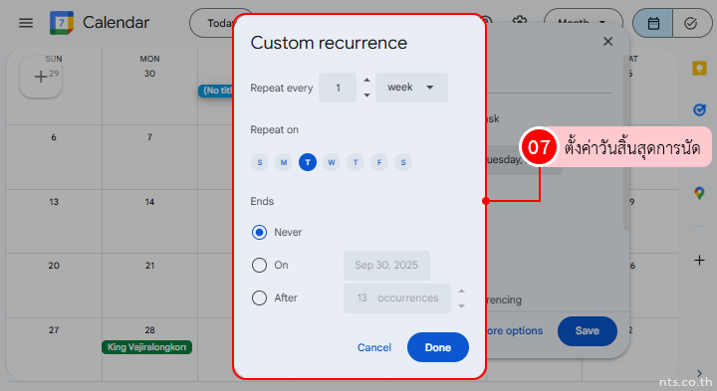Select Monday 30 in the calendar
Image resolution: width=717 pixels, height=391 pixels.
149,74
